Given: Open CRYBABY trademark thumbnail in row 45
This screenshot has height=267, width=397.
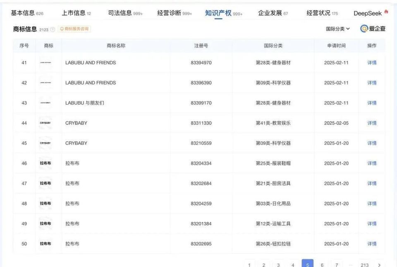Looking at the screenshot, I should pyautogui.click(x=45, y=143).
